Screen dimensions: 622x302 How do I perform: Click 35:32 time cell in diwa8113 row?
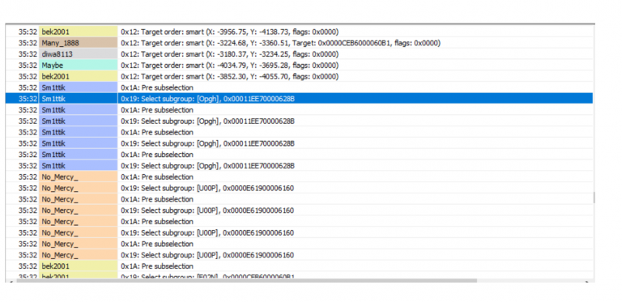pos(28,54)
